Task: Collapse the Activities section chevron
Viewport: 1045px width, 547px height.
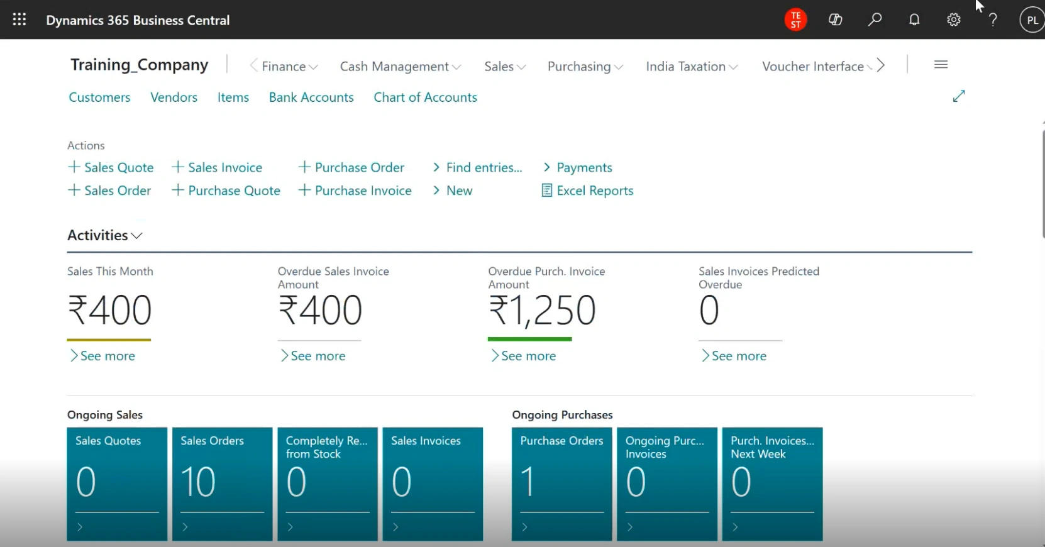Action: point(137,235)
